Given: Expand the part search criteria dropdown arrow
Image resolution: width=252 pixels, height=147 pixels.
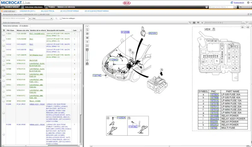Looking at the screenshot, I should tap(30, 19).
